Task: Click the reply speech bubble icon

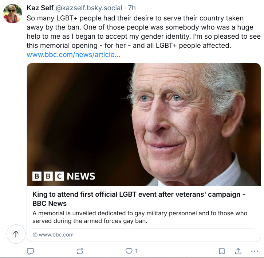Action: coord(31,251)
